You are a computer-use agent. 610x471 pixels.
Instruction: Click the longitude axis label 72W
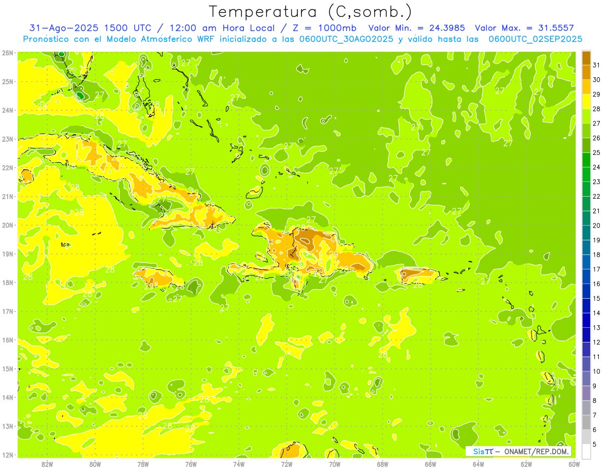point(287,464)
